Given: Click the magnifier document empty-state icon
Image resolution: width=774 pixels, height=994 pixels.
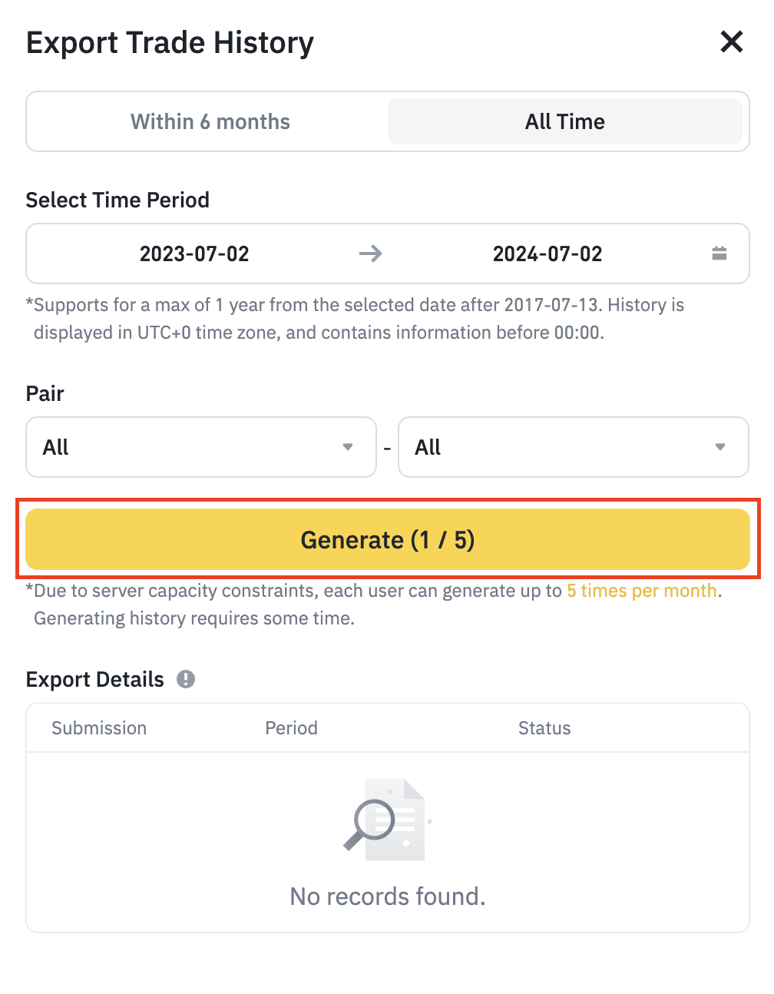Looking at the screenshot, I should click(x=385, y=819).
